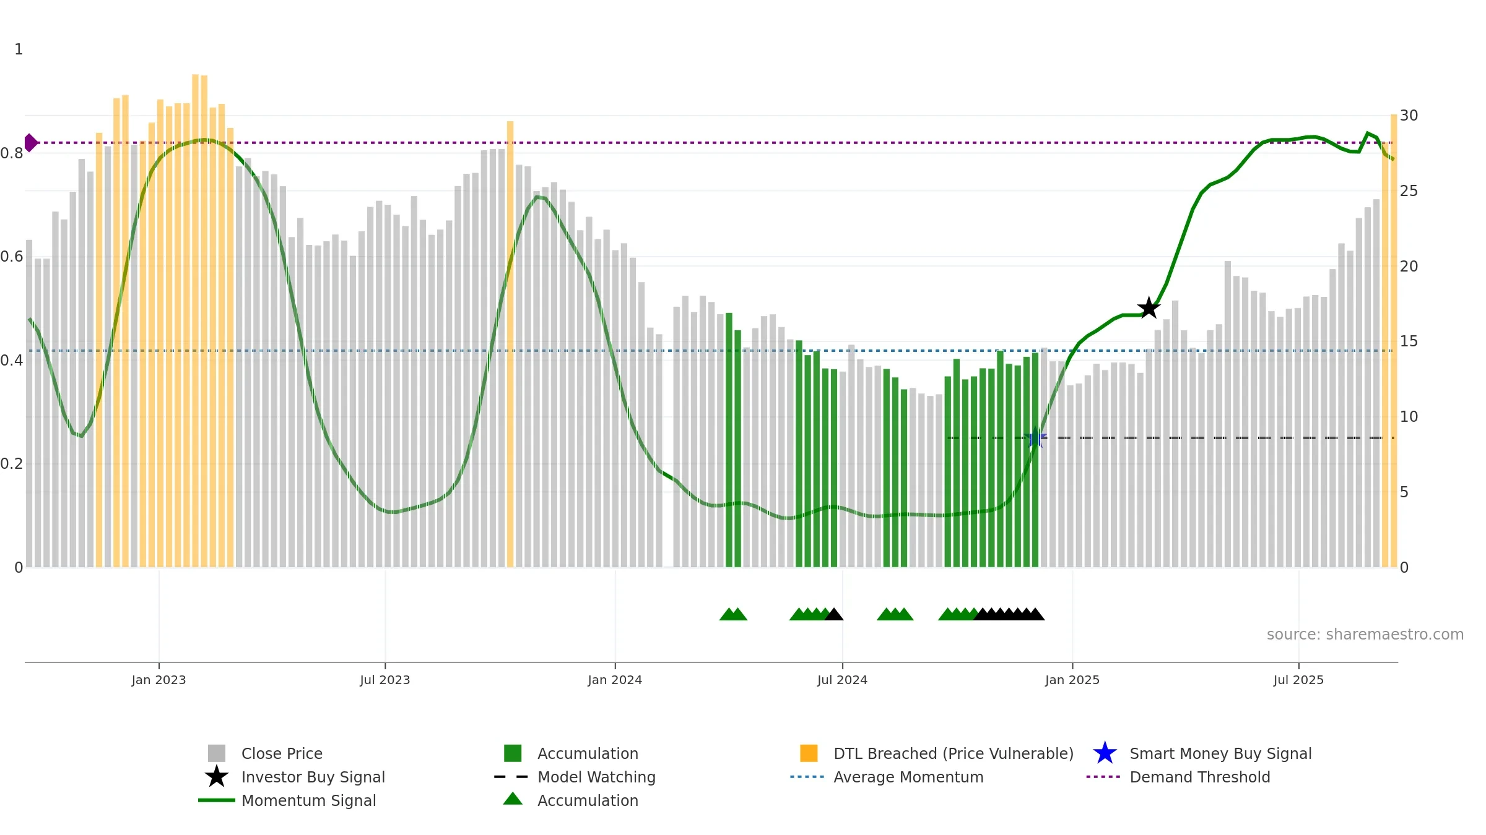The height and width of the screenshot is (835, 1486).
Task: Click the 0.2 value on left axis
Action: tap(12, 464)
